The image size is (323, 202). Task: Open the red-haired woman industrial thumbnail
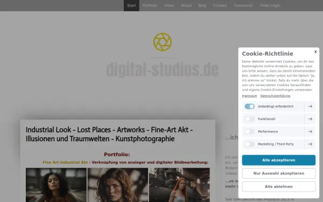(179, 185)
